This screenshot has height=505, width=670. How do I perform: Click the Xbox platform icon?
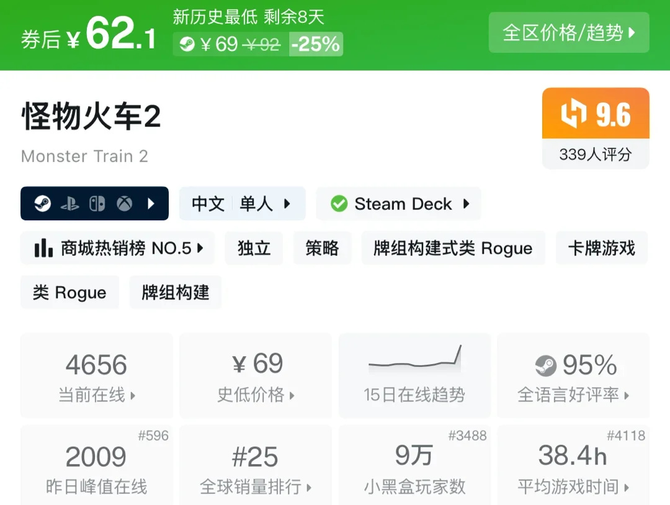[x=125, y=203]
